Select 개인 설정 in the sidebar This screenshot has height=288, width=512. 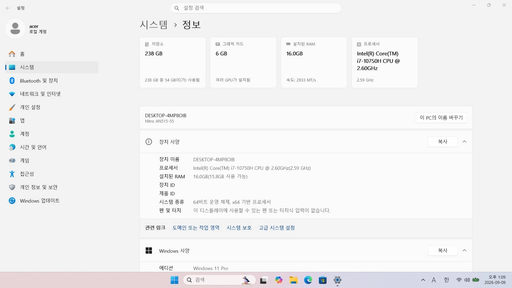tap(52, 107)
